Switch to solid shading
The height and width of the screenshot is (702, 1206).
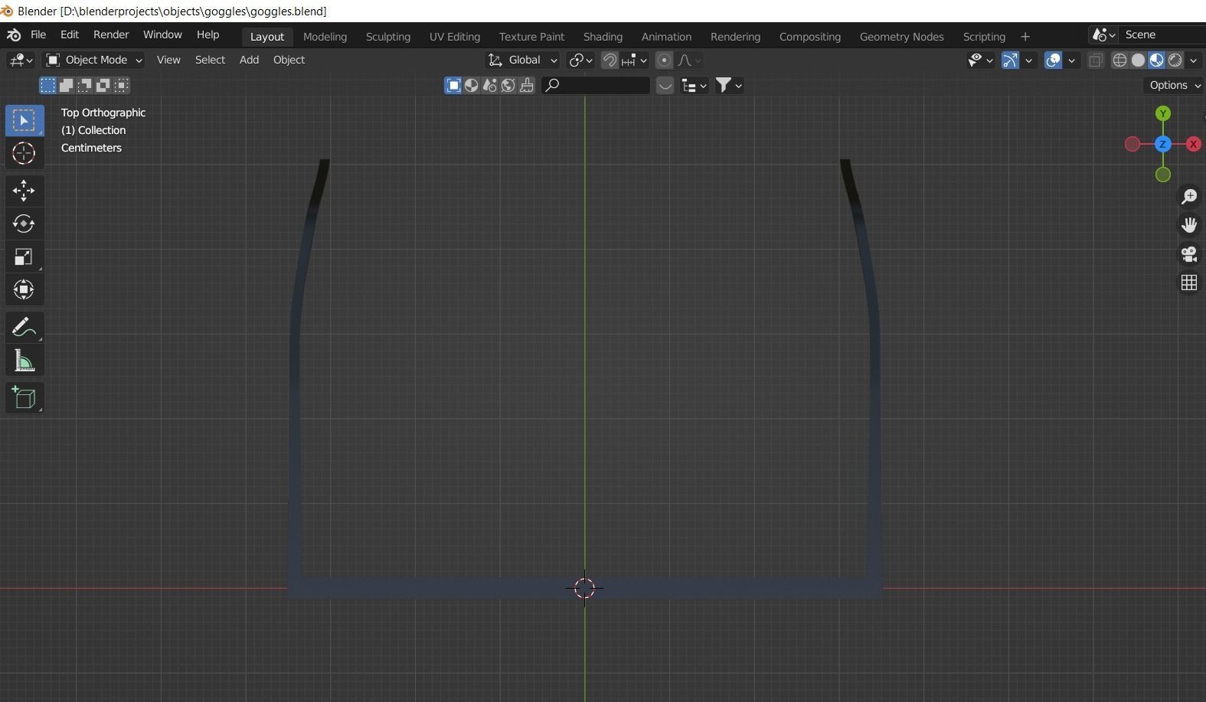point(1139,60)
